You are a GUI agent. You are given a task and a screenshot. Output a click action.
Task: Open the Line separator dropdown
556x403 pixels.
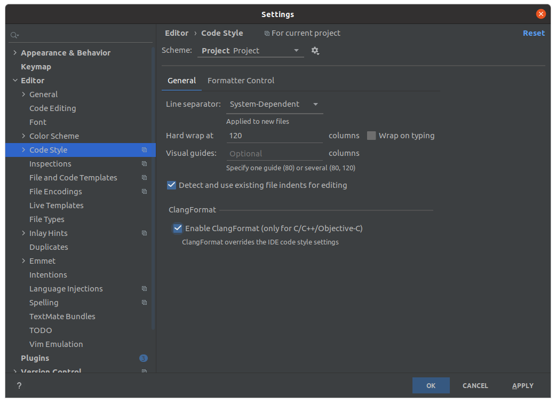pos(274,105)
